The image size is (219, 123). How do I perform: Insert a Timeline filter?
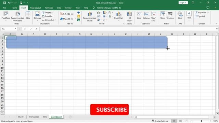[170, 15]
